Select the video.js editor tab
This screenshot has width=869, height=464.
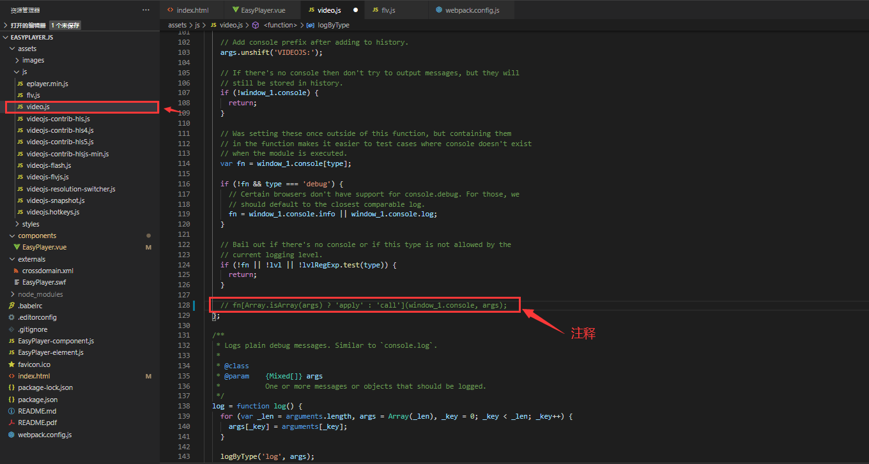[x=329, y=10]
